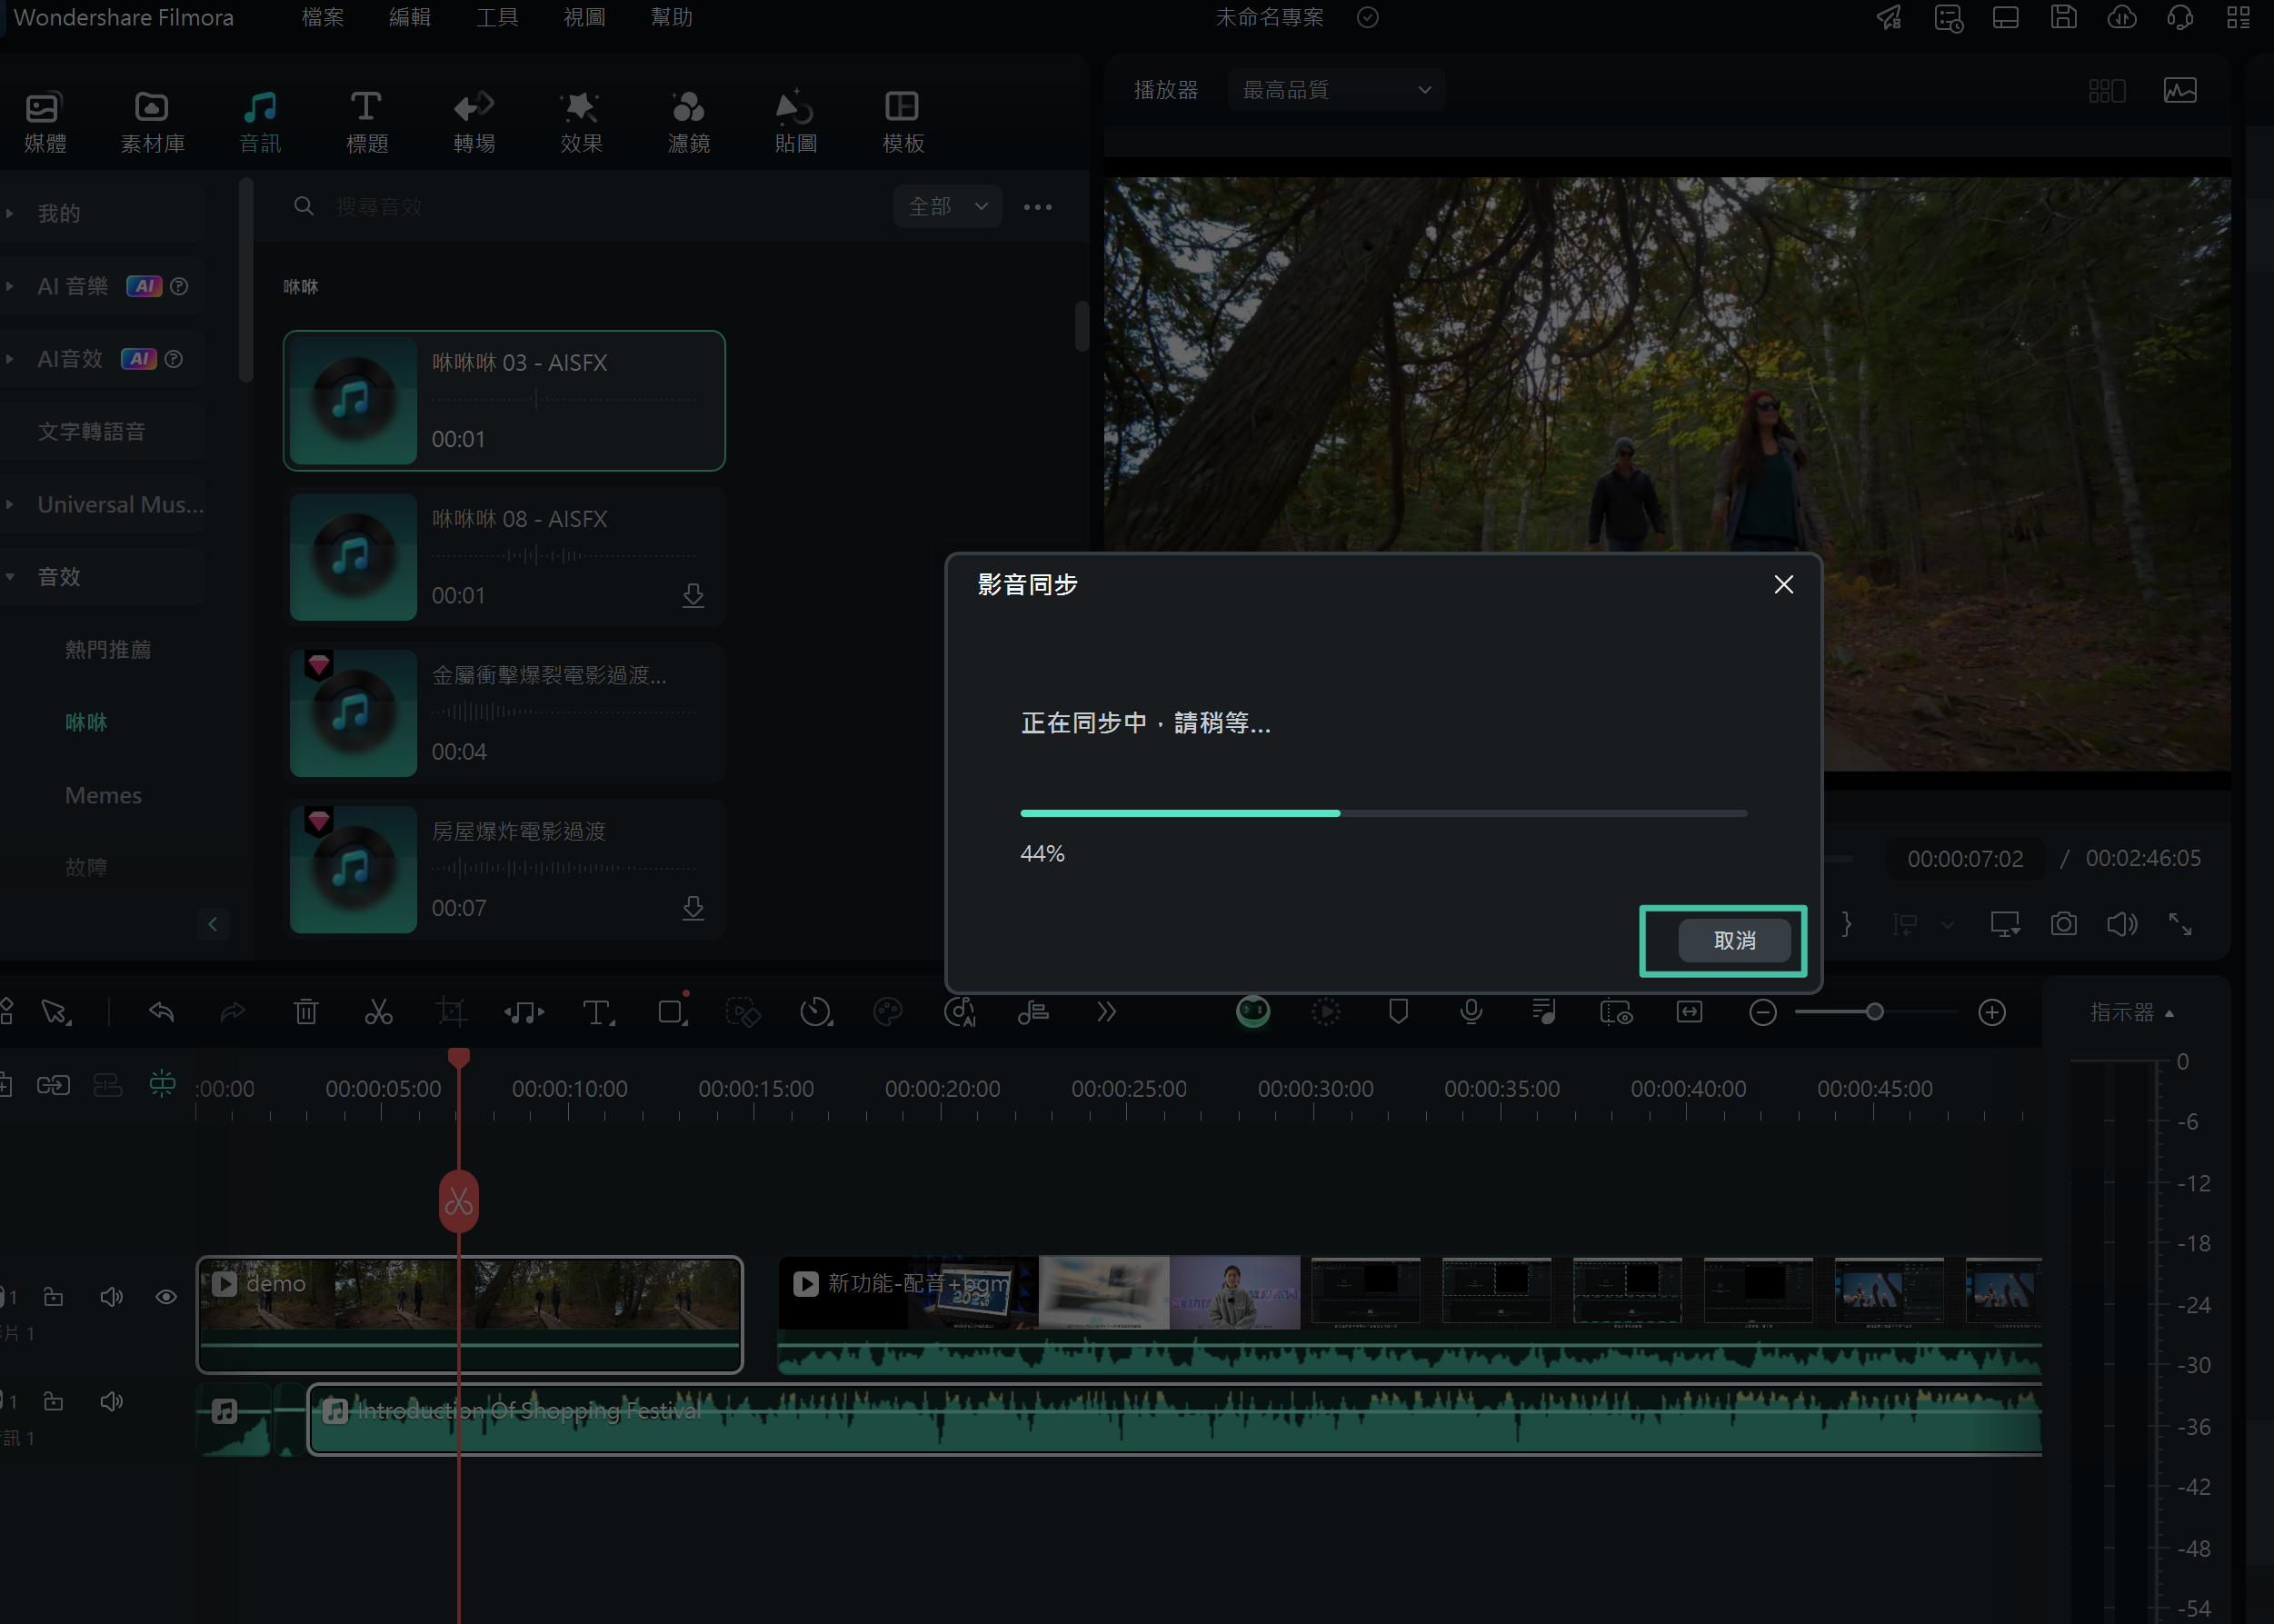Open the 視圖 menu
This screenshot has height=1624, width=2274.
tap(584, 17)
